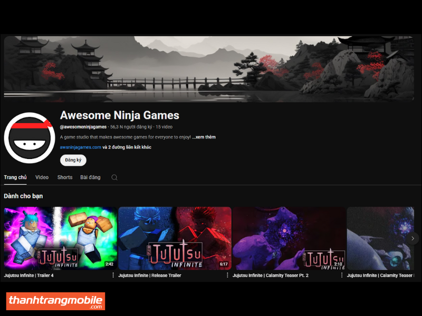Open options menu for Release Trailer video
Image resolution: width=422 pixels, height=316 pixels.
(227, 275)
